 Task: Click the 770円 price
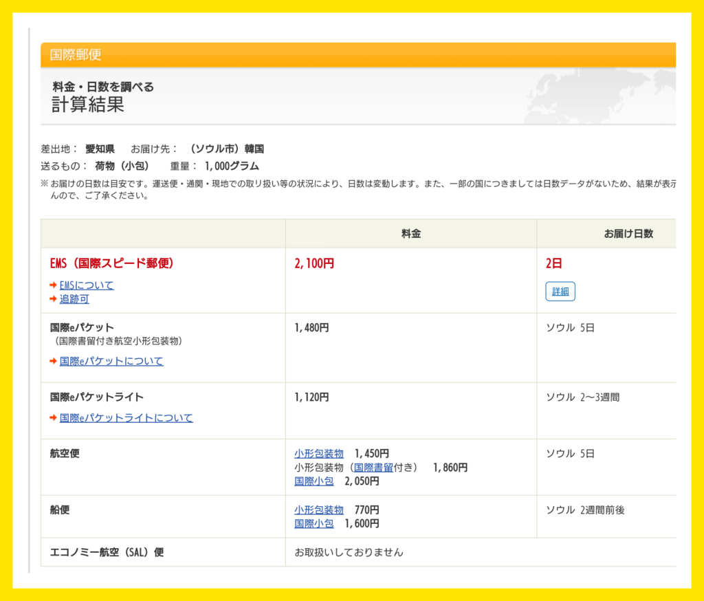click(x=367, y=510)
